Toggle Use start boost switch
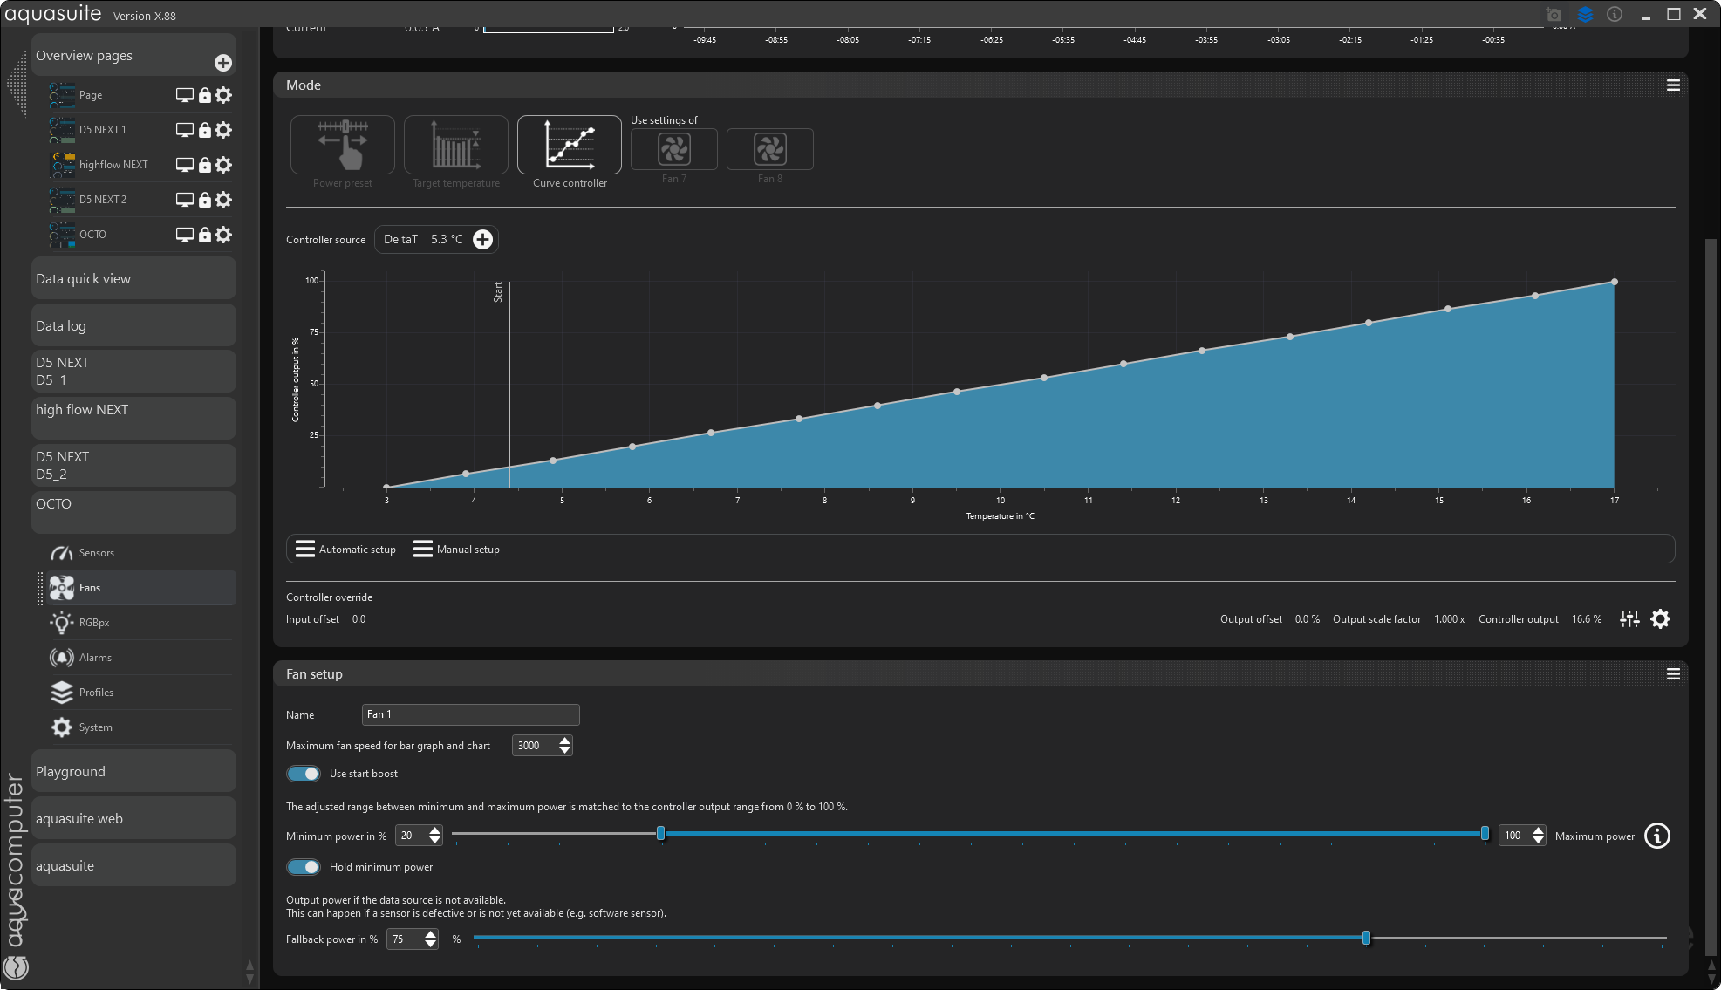The image size is (1721, 990). pos(304,774)
